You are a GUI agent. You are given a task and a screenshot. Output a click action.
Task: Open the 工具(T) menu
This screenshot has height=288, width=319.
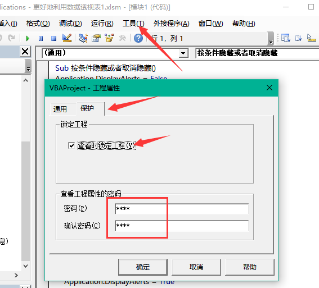133,24
